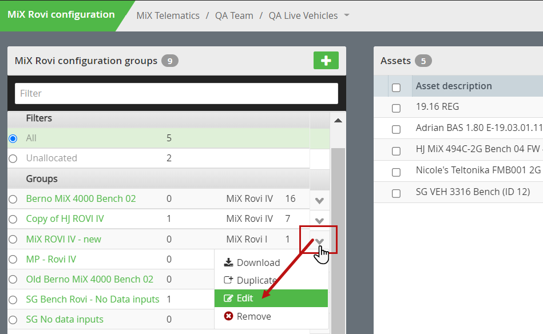The height and width of the screenshot is (334, 543).
Task: Open the SG Bench Rovi - No Data inputs group
Action: 93,299
